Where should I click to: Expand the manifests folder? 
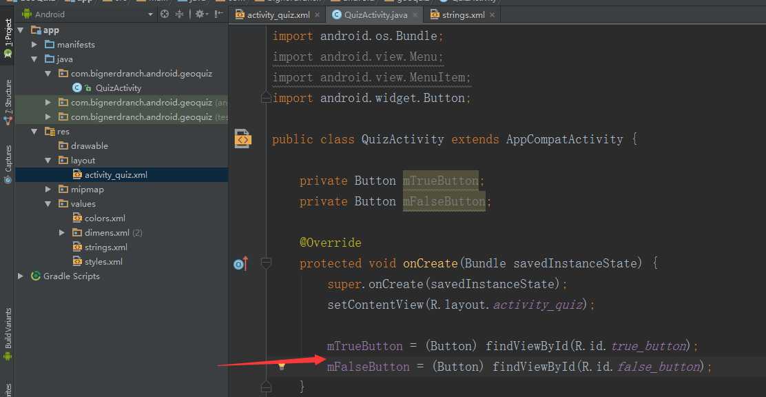click(34, 45)
